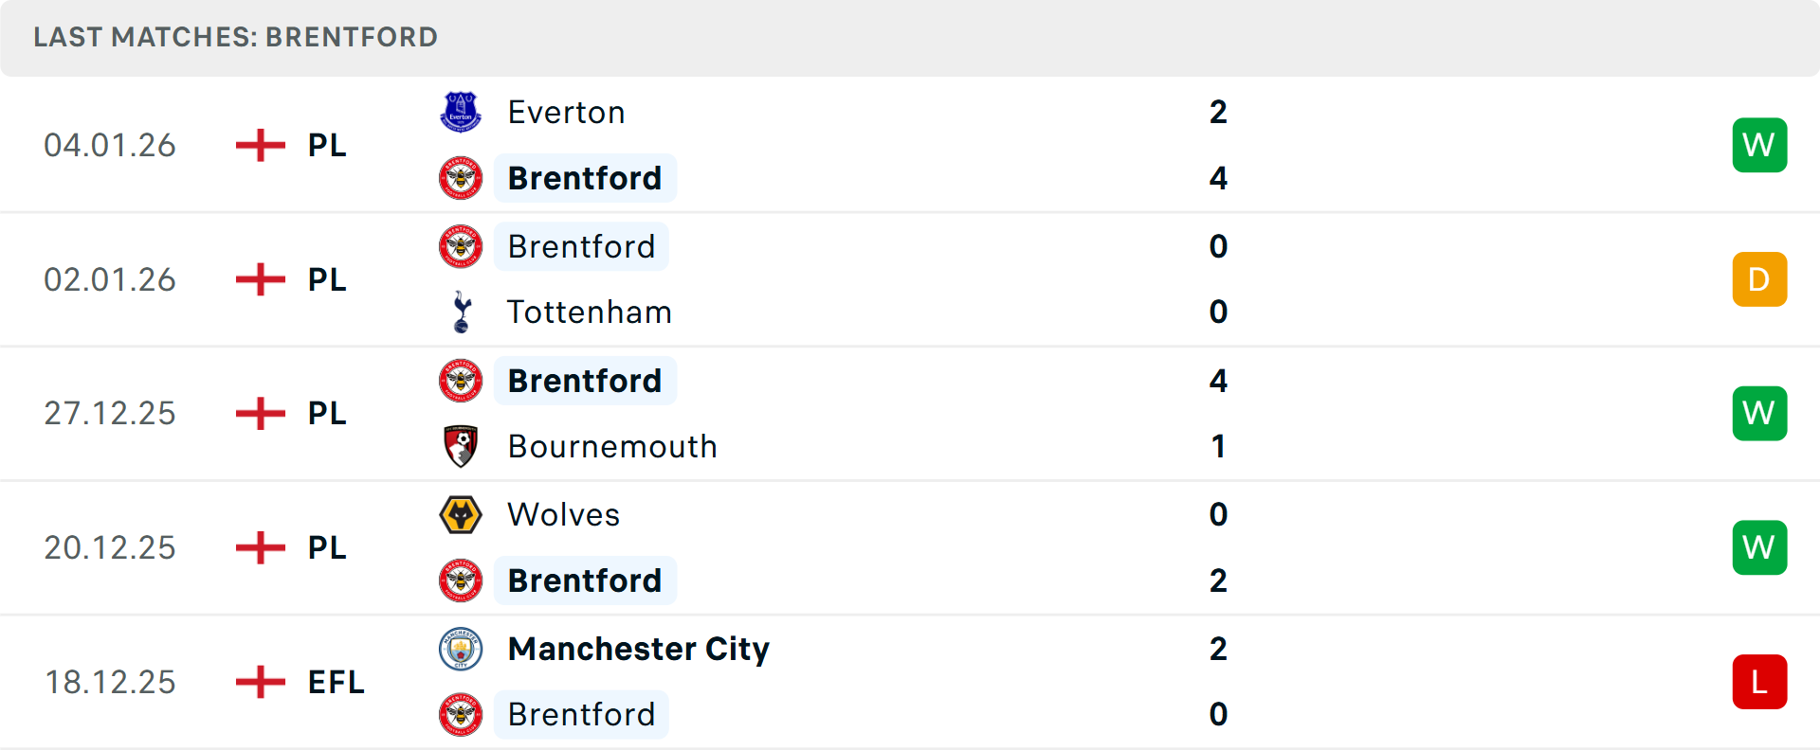Click the Last Matches: Brentford header
Screen dimensions: 1820x750
235,38
